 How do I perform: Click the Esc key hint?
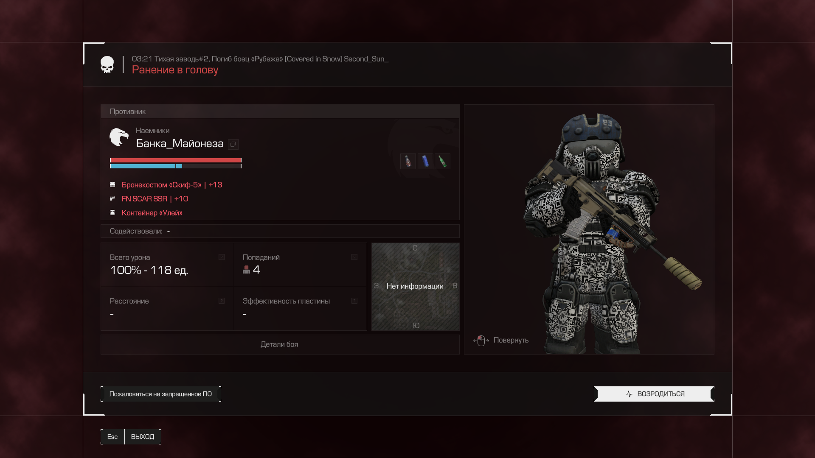(112, 437)
